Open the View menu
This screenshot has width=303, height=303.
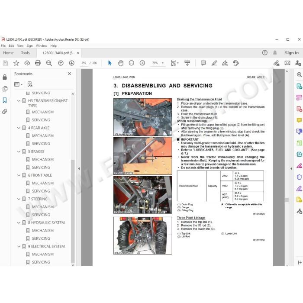click(x=20, y=46)
